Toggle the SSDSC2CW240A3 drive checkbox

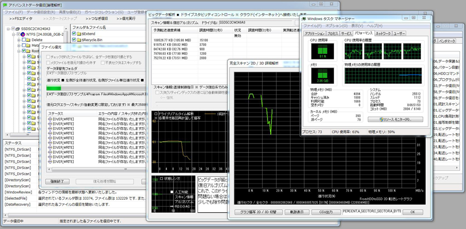[x=13, y=29]
